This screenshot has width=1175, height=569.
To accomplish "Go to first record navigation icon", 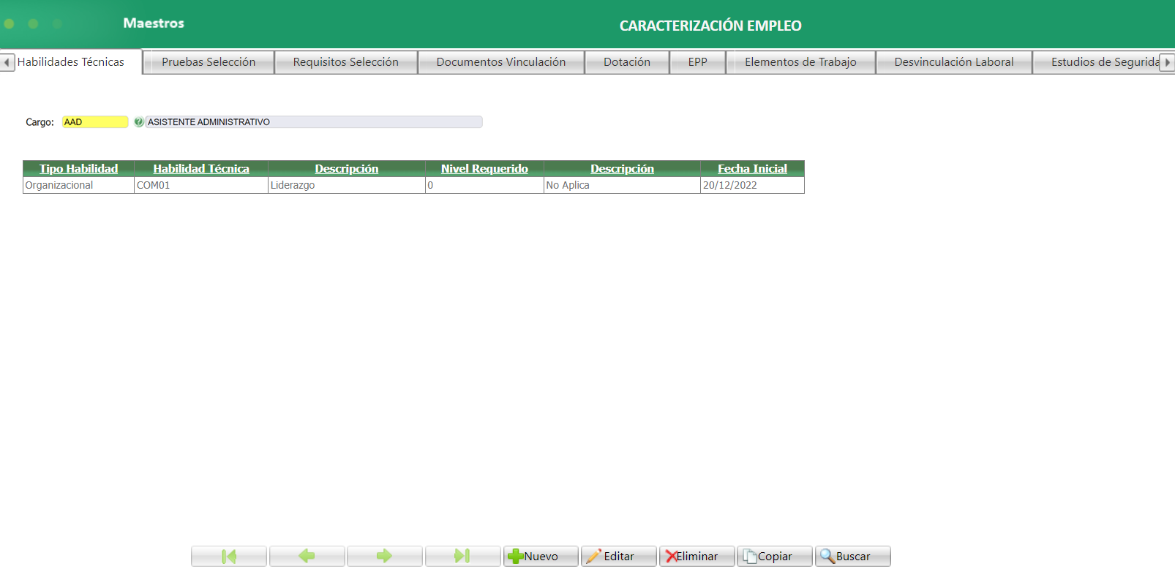I will [x=229, y=556].
